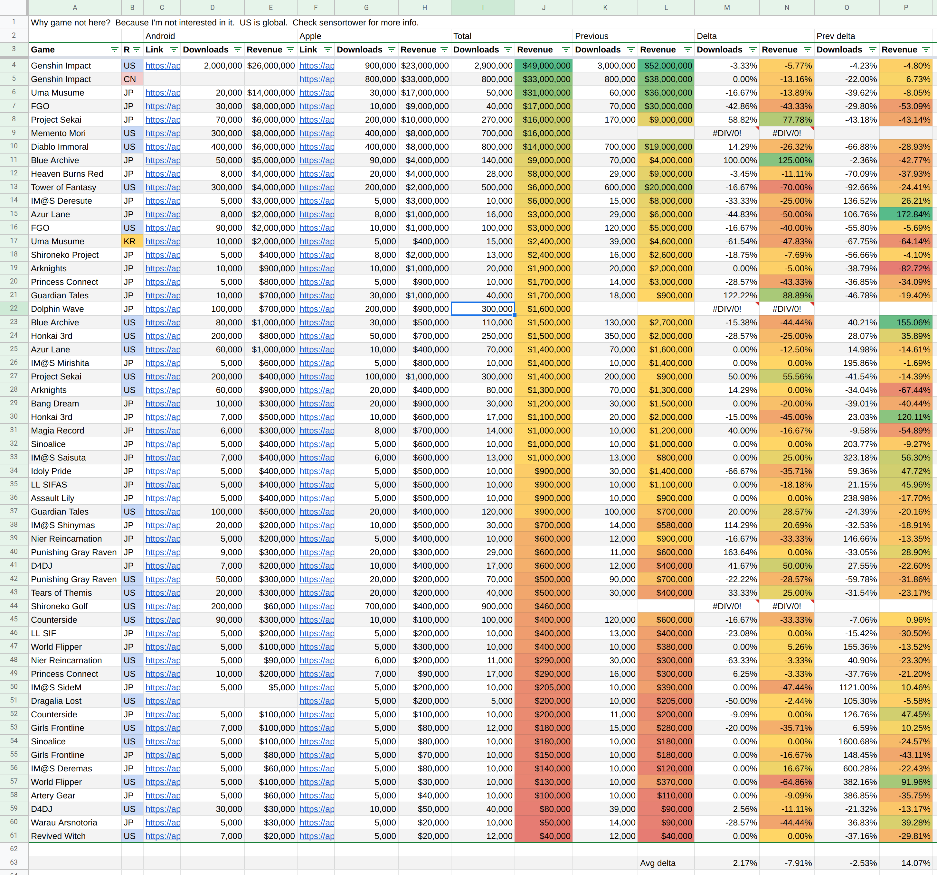Image resolution: width=937 pixels, height=875 pixels.
Task: Open filter menu on Game column header
Action: click(x=114, y=50)
